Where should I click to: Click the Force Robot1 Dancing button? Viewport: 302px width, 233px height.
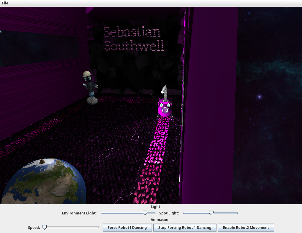[127, 228]
